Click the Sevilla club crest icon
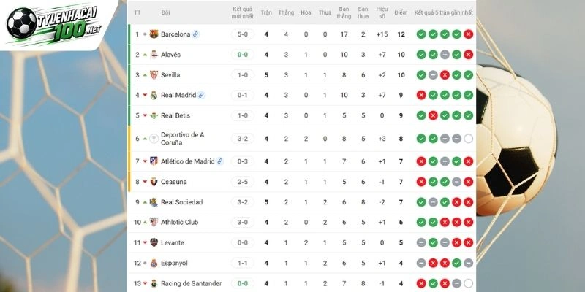Image resolution: width=585 pixels, height=292 pixels. point(154,75)
